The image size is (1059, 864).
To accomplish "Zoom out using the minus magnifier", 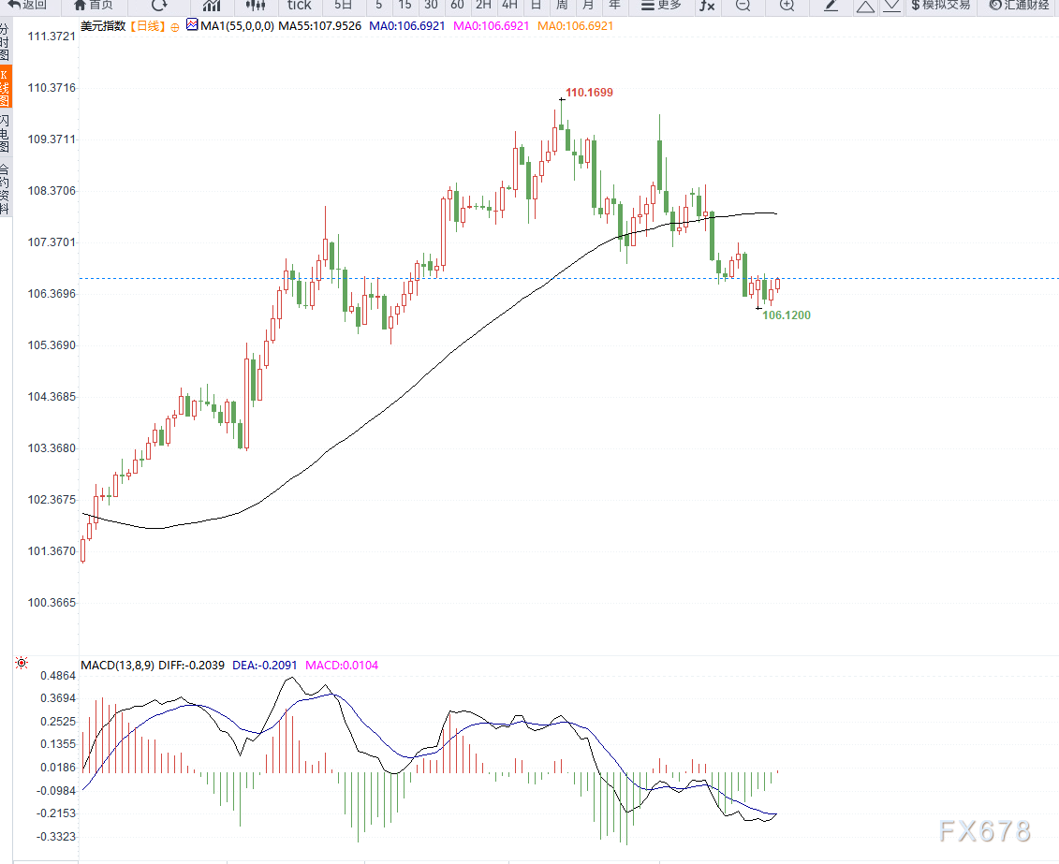I will (743, 6).
